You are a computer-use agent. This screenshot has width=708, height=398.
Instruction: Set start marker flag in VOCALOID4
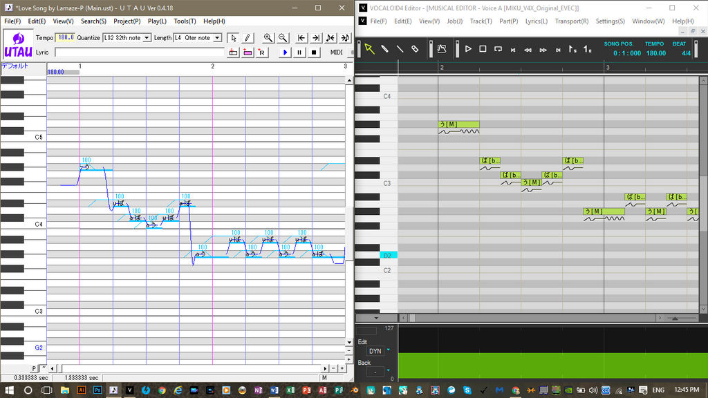(572, 49)
